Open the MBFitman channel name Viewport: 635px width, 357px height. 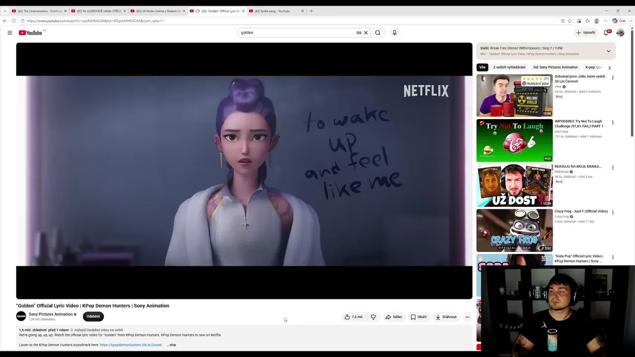point(562,172)
